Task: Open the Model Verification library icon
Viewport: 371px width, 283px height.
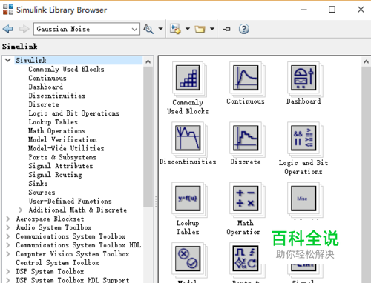Action: pos(188,259)
